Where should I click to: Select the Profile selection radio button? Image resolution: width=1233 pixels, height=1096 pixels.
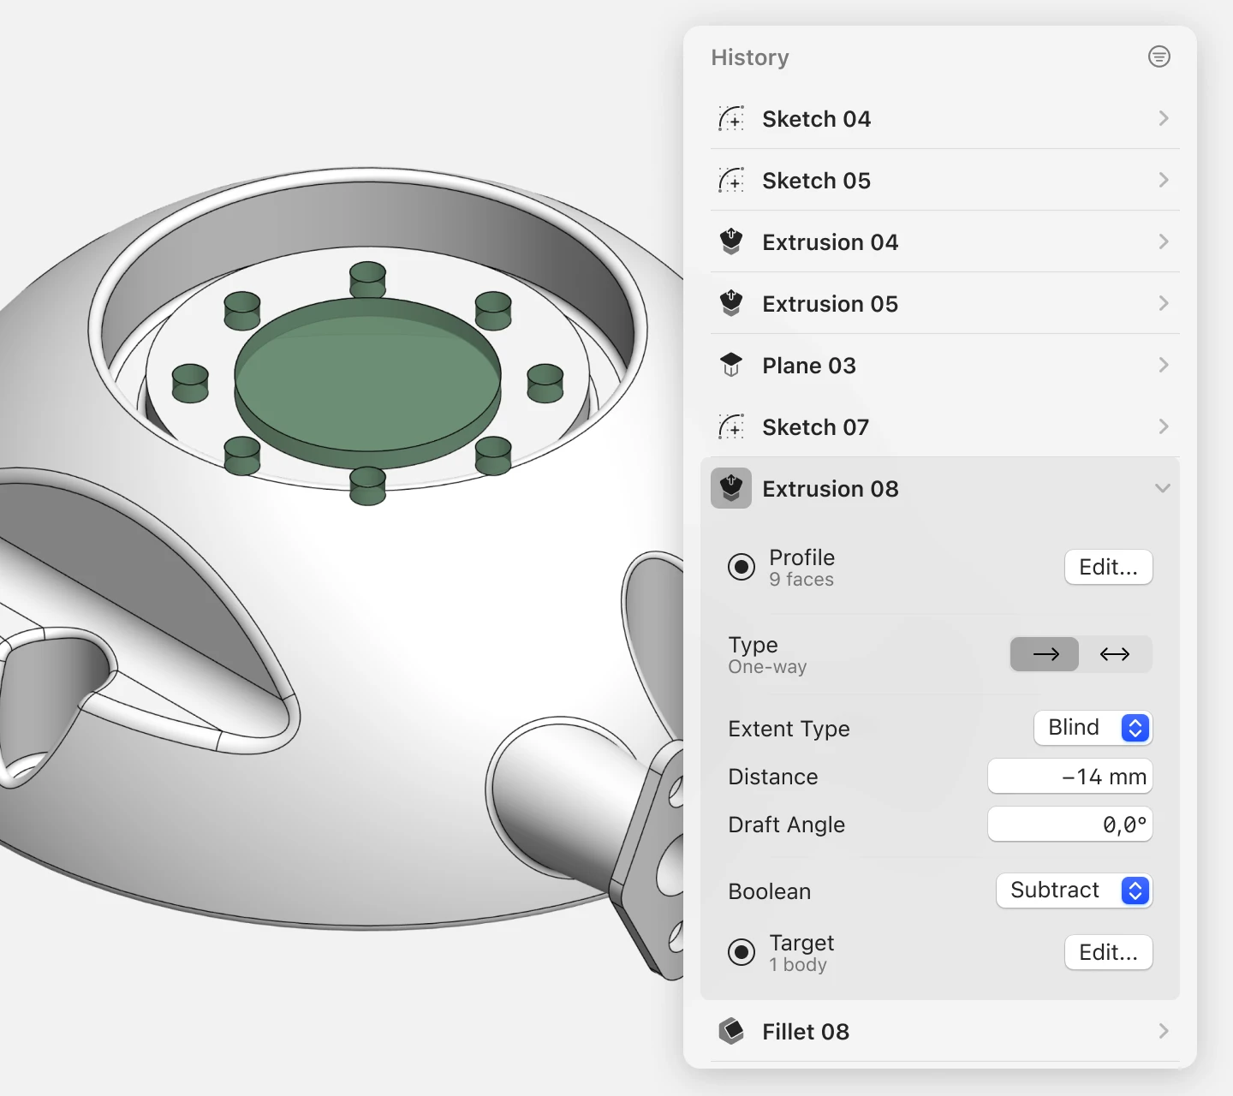coord(742,567)
